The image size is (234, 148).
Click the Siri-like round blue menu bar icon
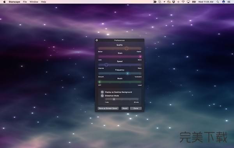pos(223,2)
